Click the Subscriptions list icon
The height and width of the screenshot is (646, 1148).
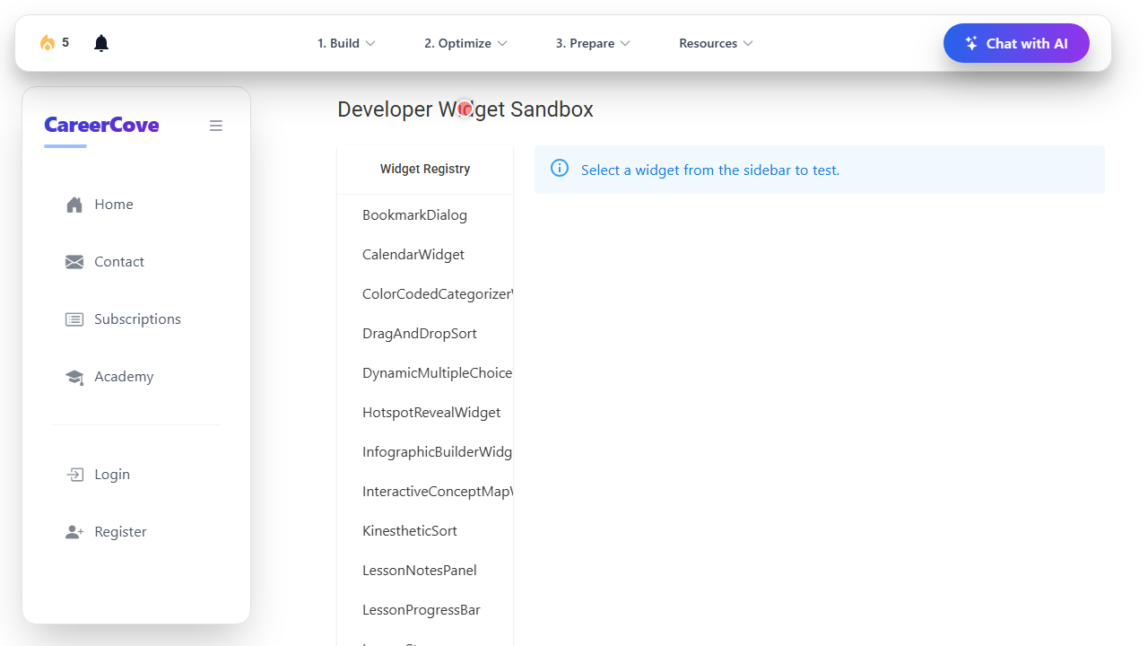click(x=74, y=319)
